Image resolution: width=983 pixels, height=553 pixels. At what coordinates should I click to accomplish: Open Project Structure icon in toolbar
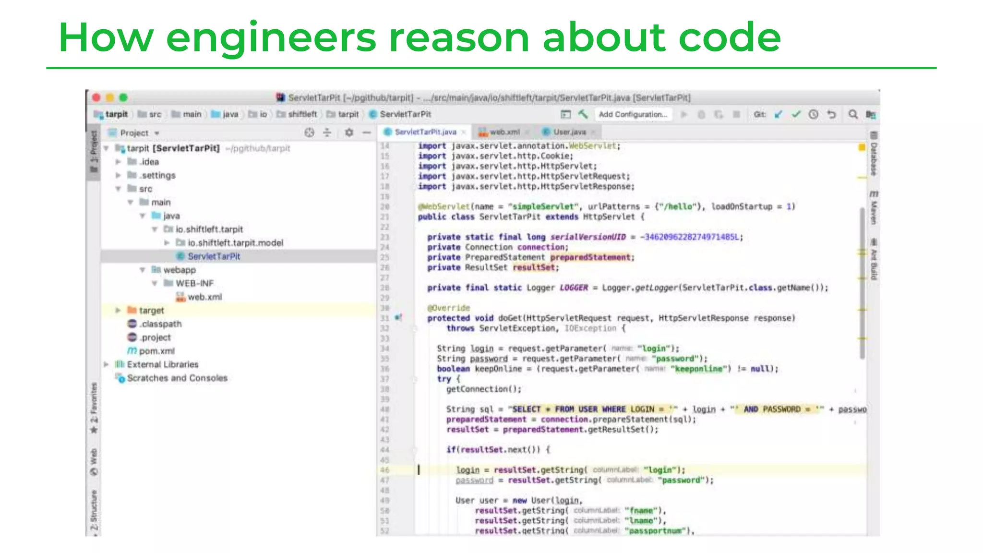(x=871, y=114)
